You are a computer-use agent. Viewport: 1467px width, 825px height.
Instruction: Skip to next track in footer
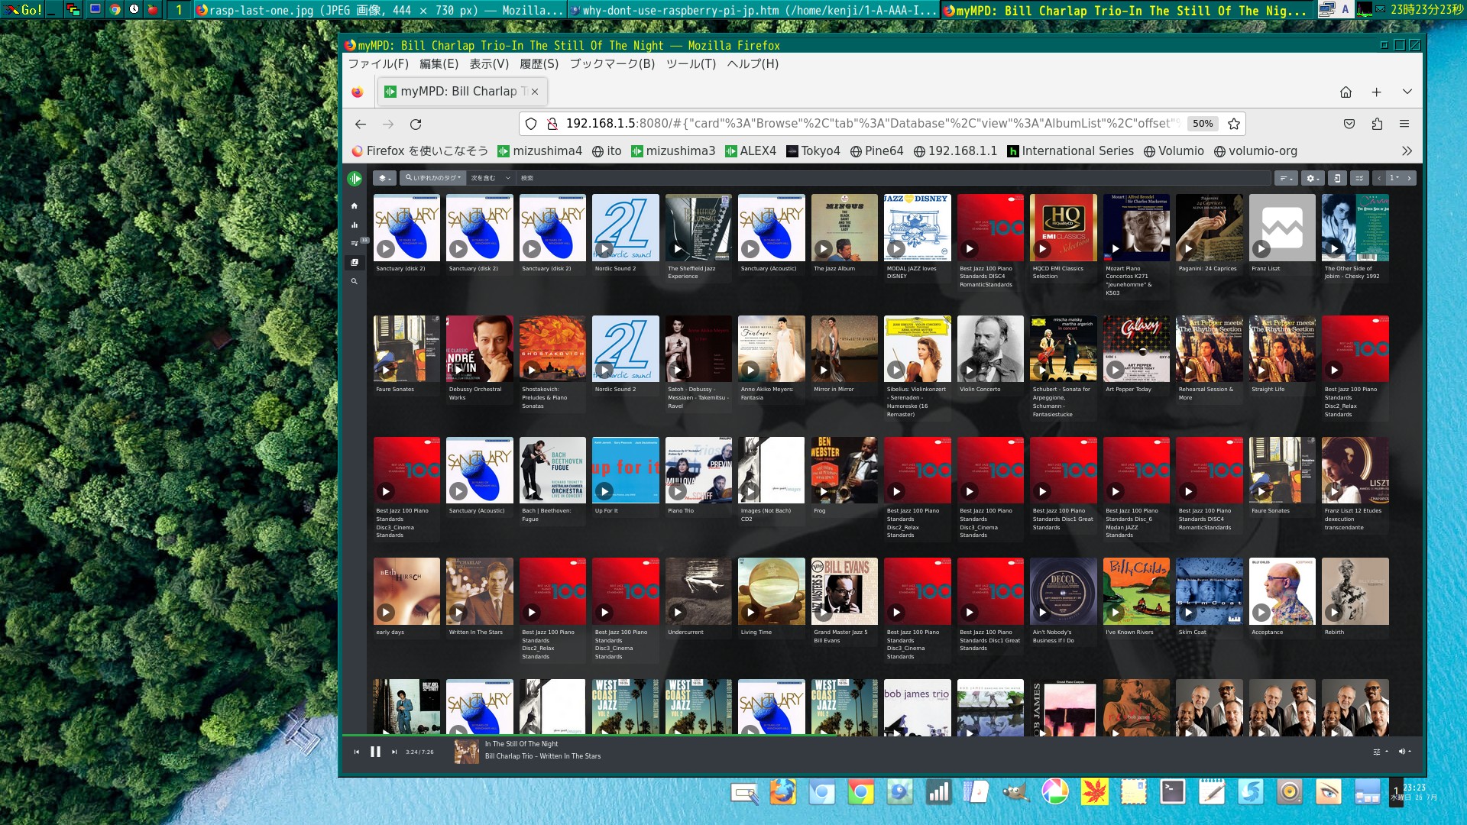pos(394,752)
